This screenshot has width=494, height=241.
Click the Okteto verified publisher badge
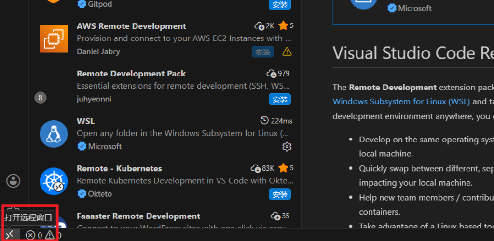click(82, 194)
